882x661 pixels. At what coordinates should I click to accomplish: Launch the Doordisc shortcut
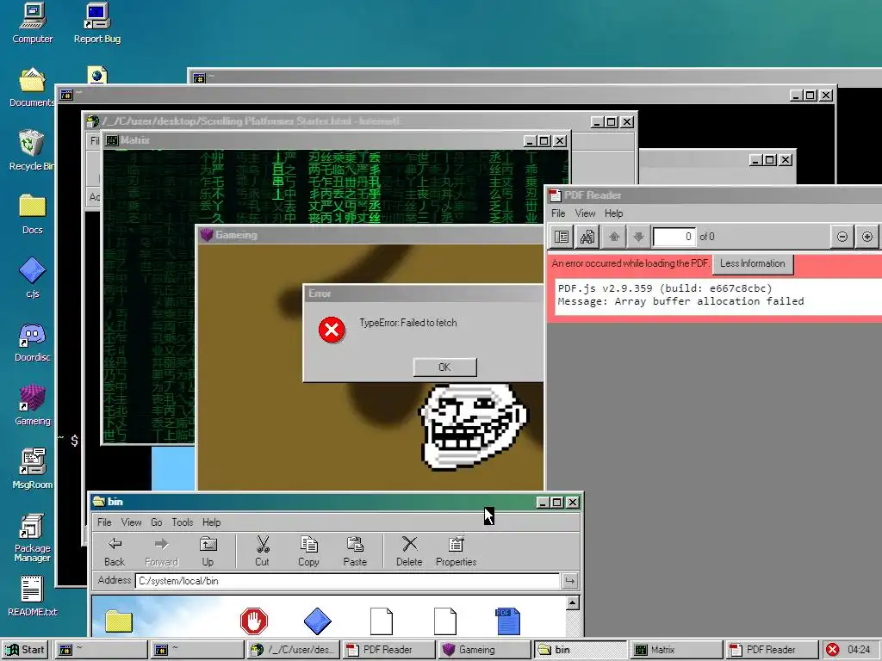(32, 342)
